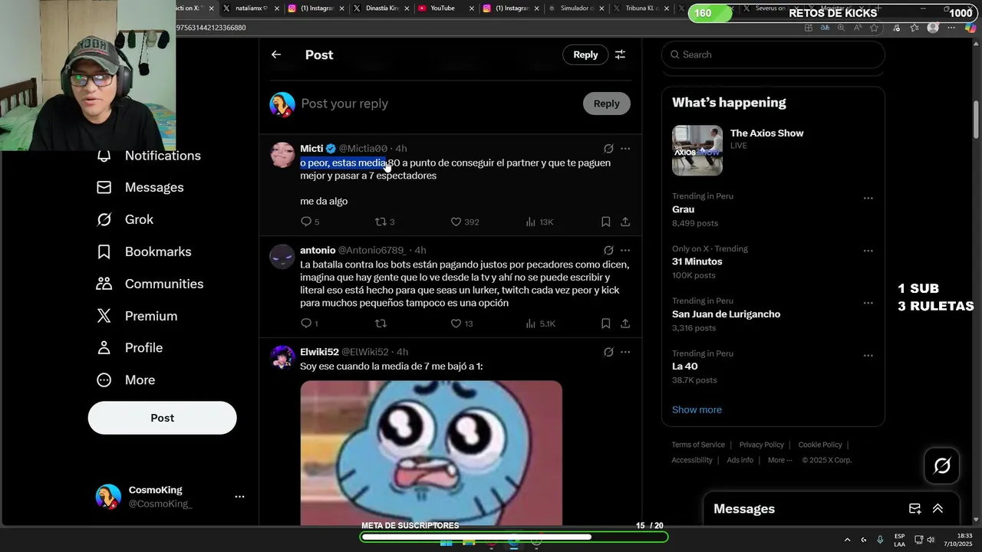
Task: View analytics of Micti's post 13K
Action: 539,222
